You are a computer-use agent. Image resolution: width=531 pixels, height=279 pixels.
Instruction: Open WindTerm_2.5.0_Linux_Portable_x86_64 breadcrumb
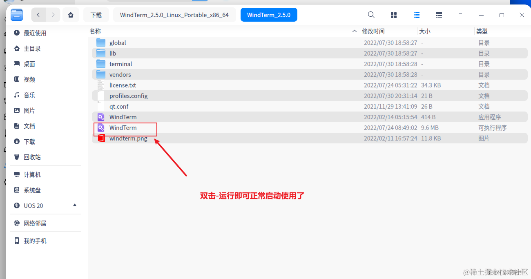click(174, 15)
